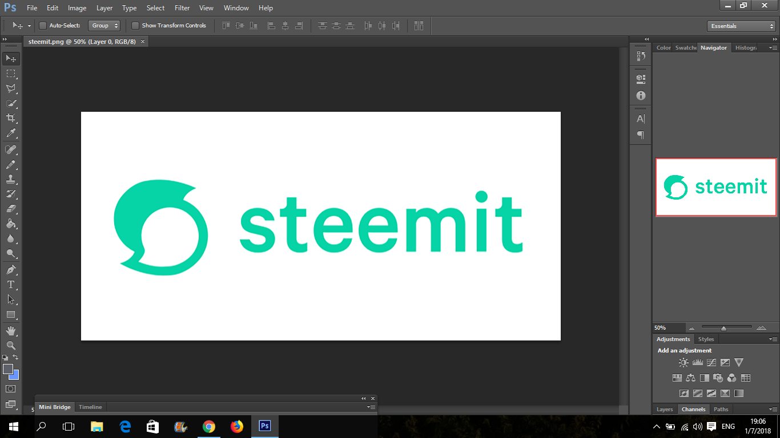Add a Curves adjustment

point(711,362)
